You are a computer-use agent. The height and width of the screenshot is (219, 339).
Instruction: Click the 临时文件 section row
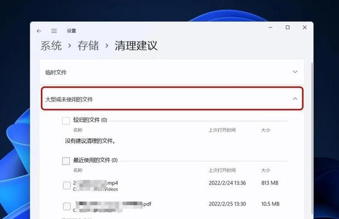coord(172,72)
